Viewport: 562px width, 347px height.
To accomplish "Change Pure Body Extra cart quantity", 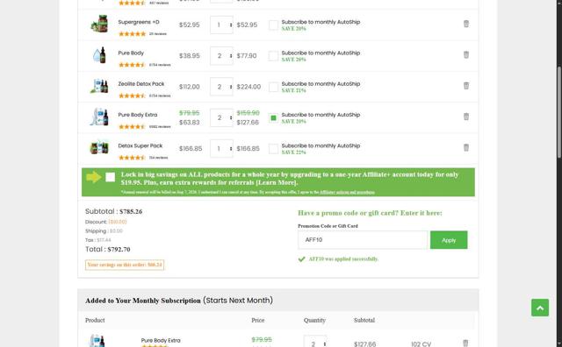I will click(221, 117).
